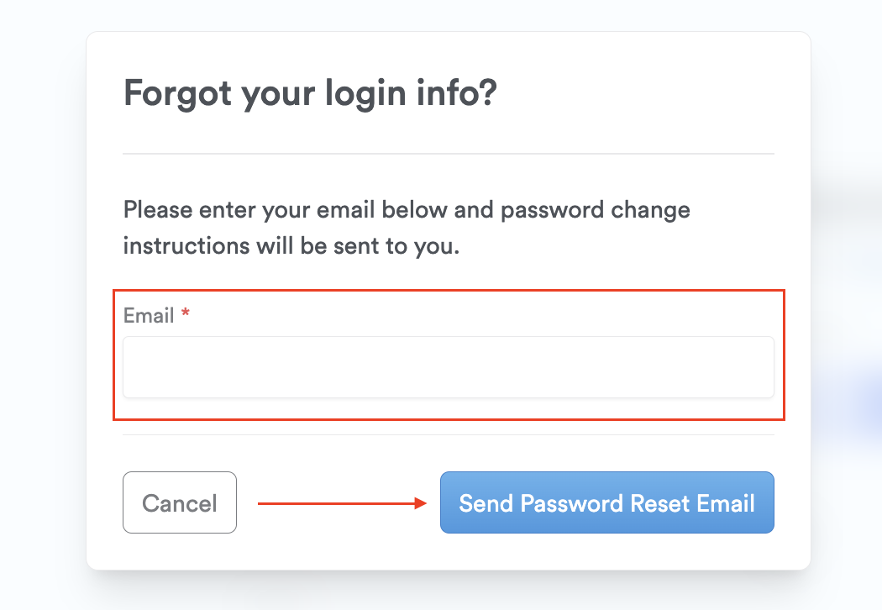Click the Email field label
The height and width of the screenshot is (610, 882).
coord(149,316)
